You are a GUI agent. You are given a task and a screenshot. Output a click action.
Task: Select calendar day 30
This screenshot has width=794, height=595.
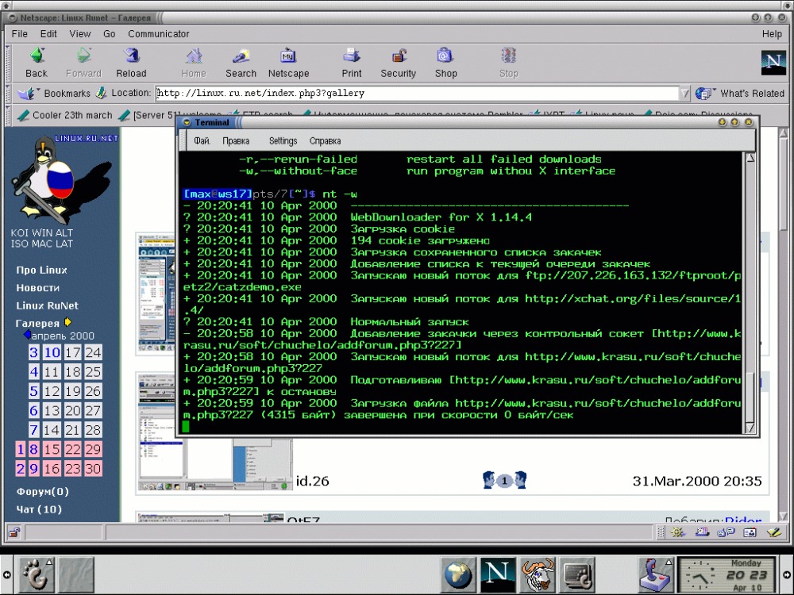[x=93, y=469]
